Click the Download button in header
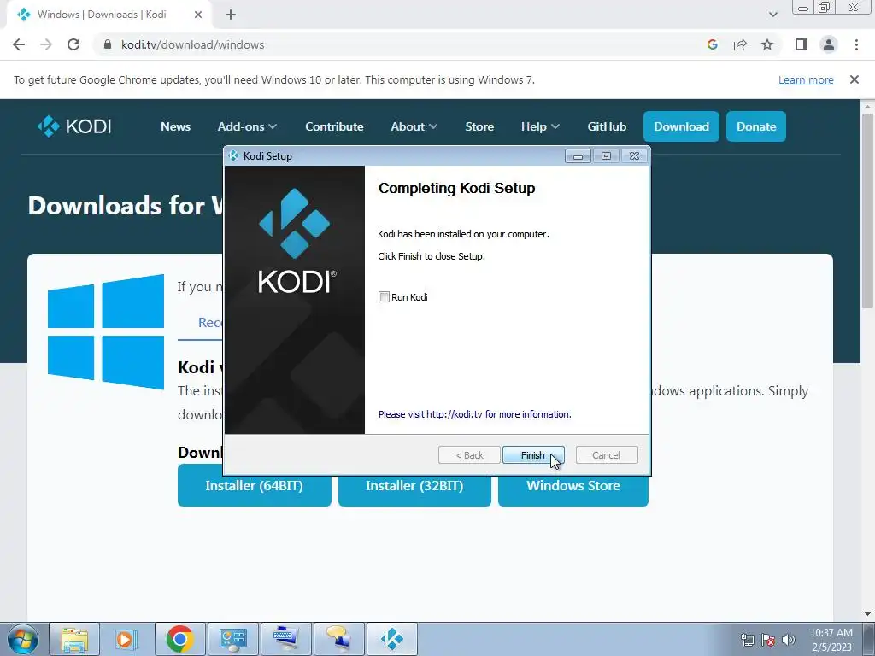This screenshot has height=656, width=875. pos(681,126)
